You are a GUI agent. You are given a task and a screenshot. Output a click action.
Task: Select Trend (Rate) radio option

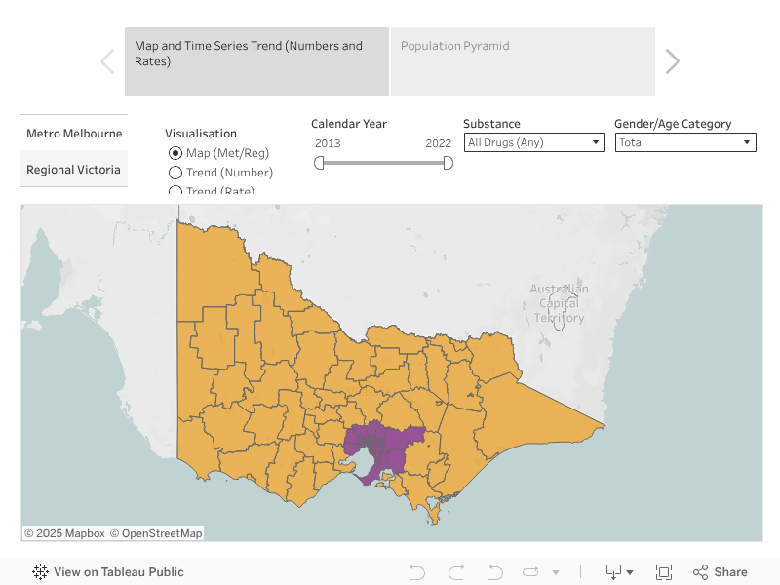[x=175, y=191]
